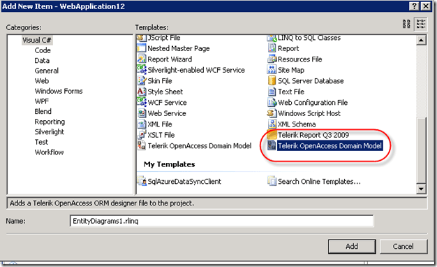Select the Style Sheet template icon
The height and width of the screenshot is (267, 437).
coord(142,92)
